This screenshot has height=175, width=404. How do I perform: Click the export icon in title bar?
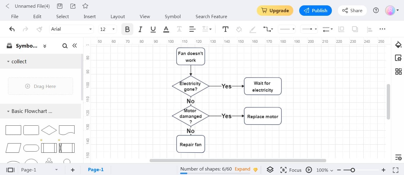72,6
